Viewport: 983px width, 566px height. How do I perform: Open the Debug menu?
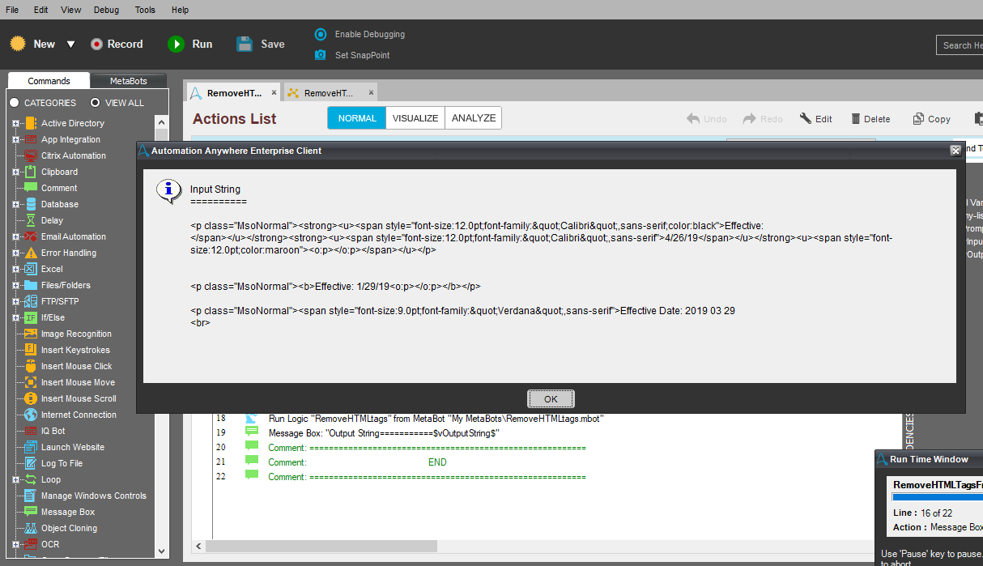click(106, 10)
